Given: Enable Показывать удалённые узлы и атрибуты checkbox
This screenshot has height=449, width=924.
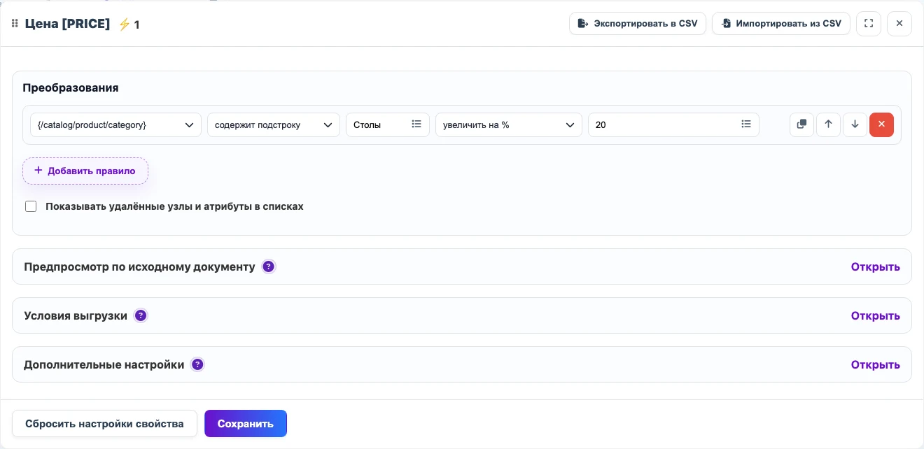Looking at the screenshot, I should tap(31, 206).
